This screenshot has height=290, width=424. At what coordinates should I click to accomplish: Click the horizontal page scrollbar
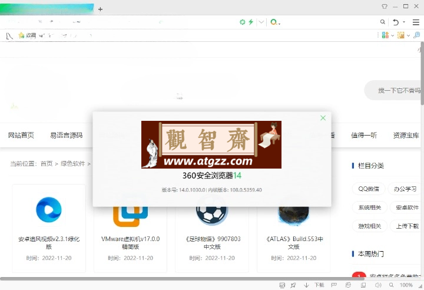coord(182,279)
